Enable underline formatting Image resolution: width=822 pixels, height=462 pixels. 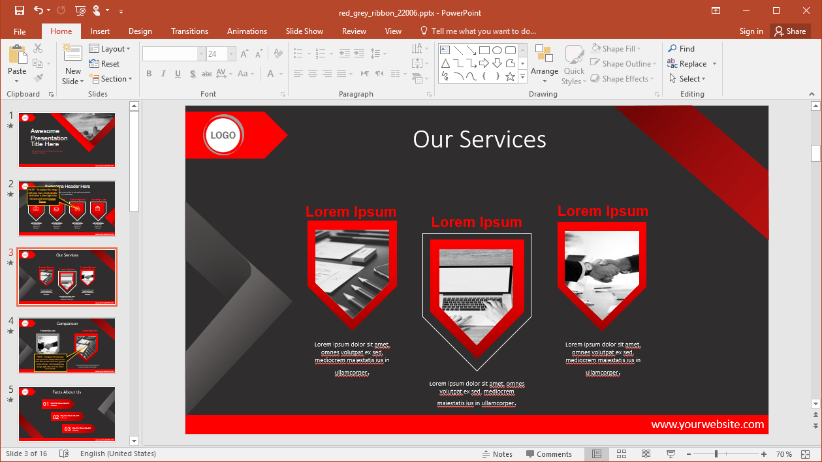coord(177,74)
